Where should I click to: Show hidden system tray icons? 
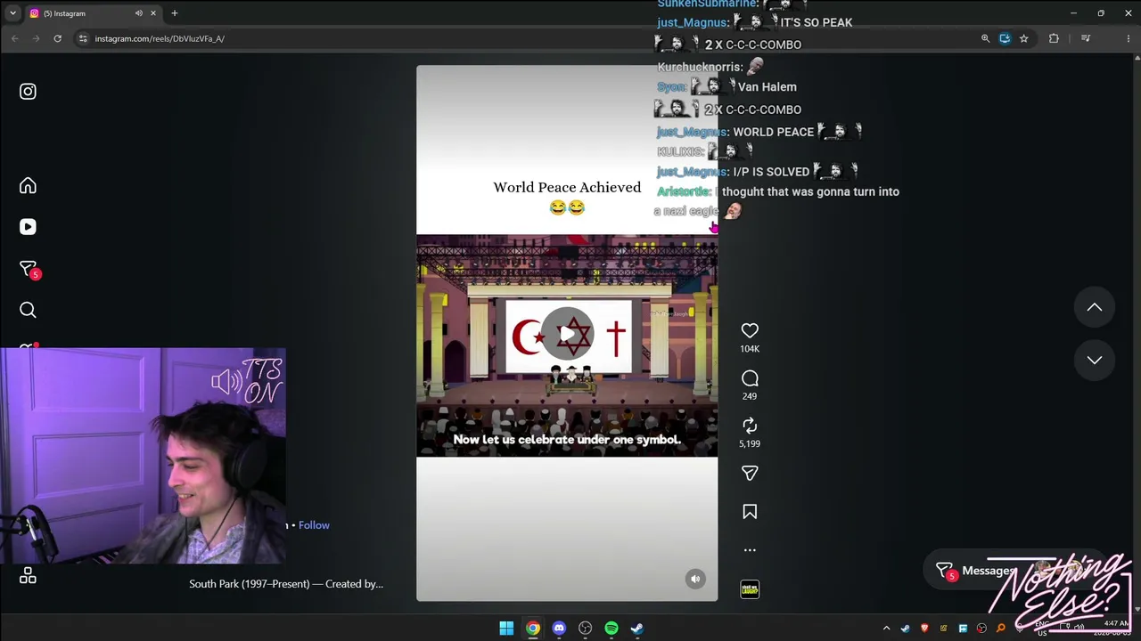[886, 629]
